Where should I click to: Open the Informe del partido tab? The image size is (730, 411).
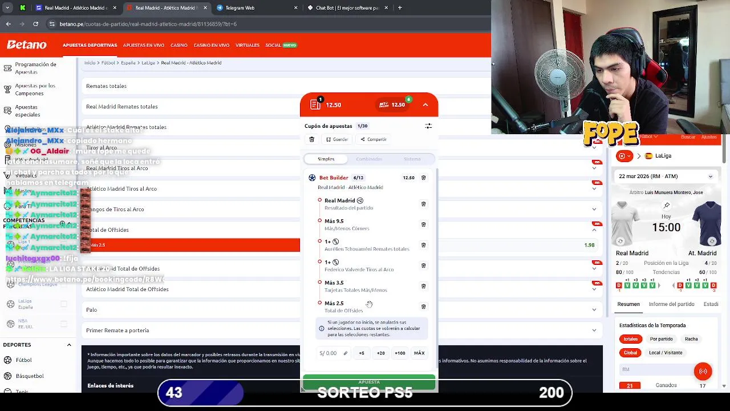click(671, 304)
